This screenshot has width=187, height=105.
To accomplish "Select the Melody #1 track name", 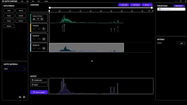I will [x=36, y=36].
